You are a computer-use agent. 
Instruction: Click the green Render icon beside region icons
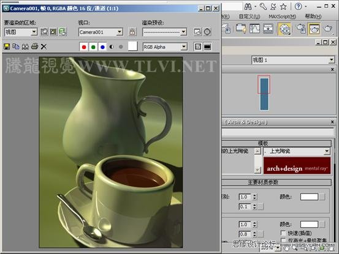(63, 32)
